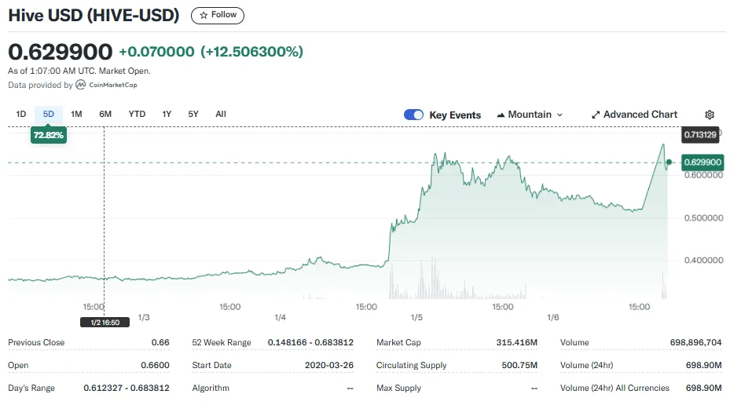741x405 pixels.
Task: Click the Start Date value 2020-03-26
Action: 329,365
